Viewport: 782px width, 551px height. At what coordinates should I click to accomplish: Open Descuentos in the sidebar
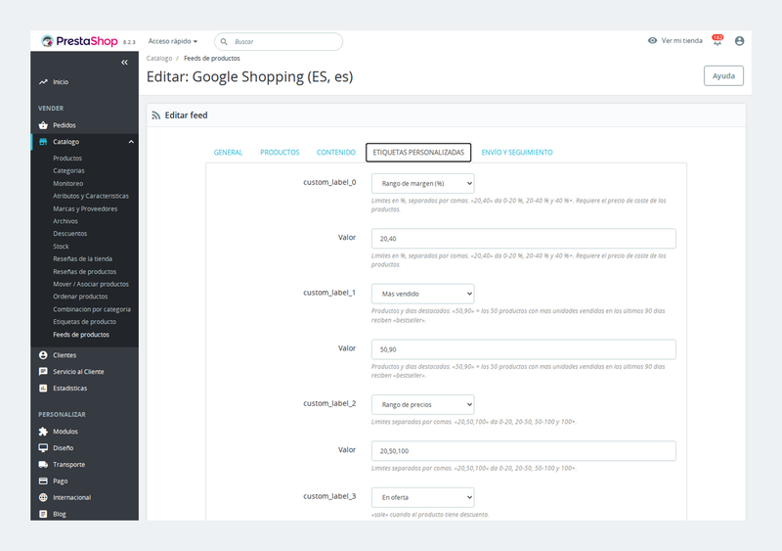[x=69, y=234]
